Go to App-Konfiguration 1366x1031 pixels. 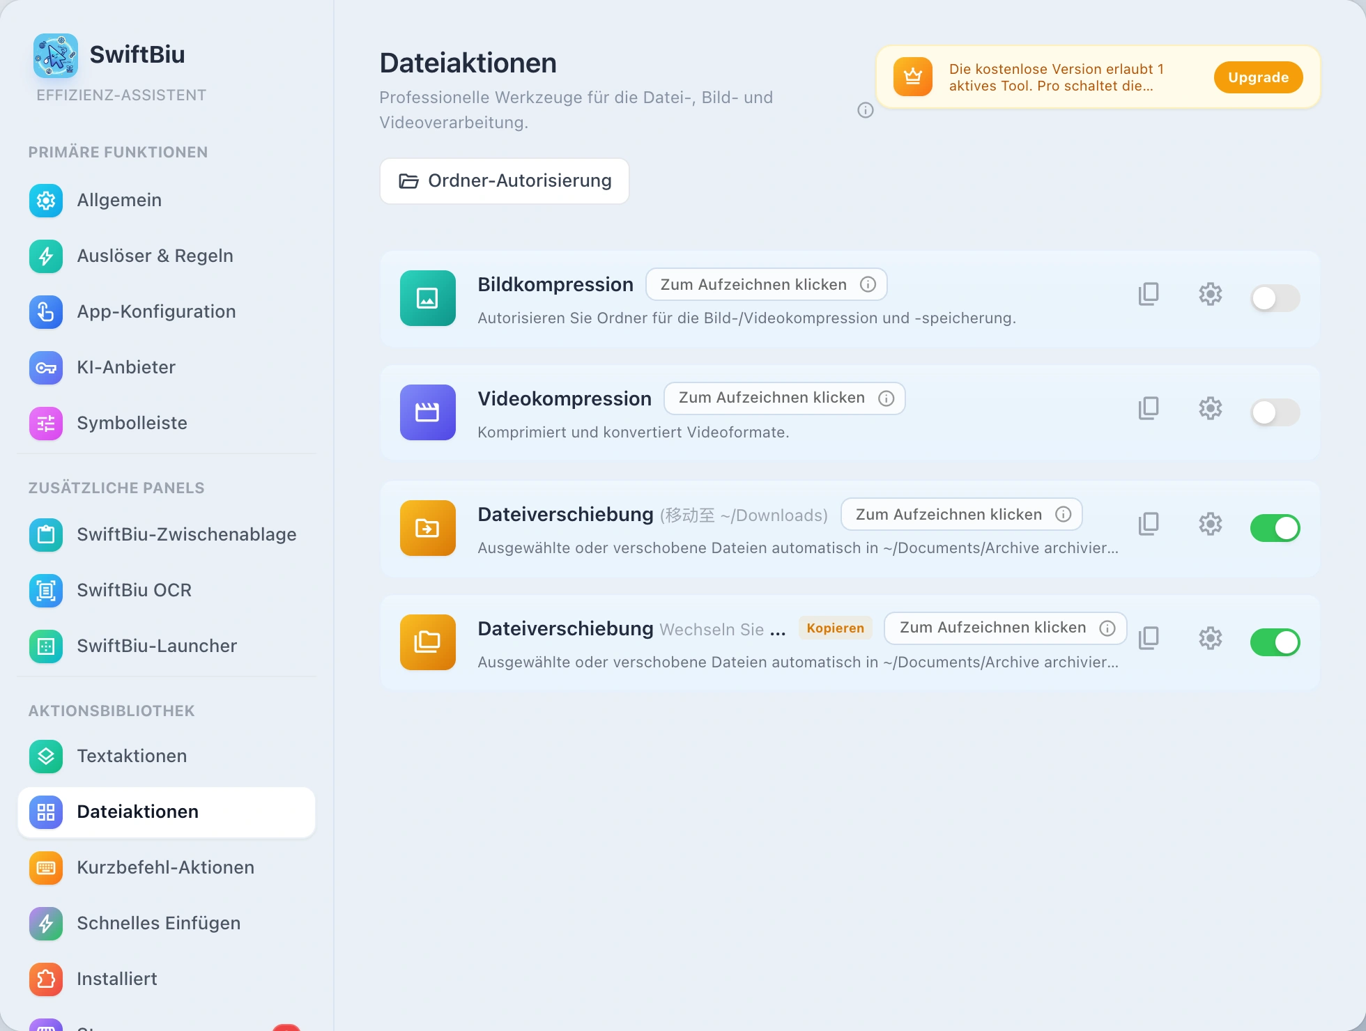point(166,312)
